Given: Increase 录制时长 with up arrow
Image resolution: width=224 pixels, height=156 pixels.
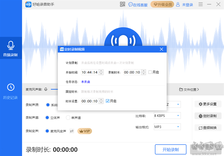Looking at the screenshot, I should pos(144,71).
